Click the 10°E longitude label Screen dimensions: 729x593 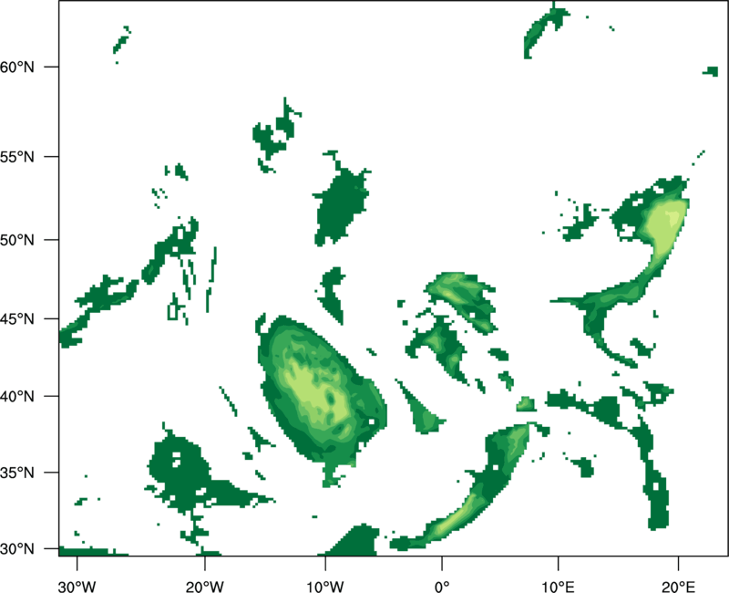pos(558,587)
